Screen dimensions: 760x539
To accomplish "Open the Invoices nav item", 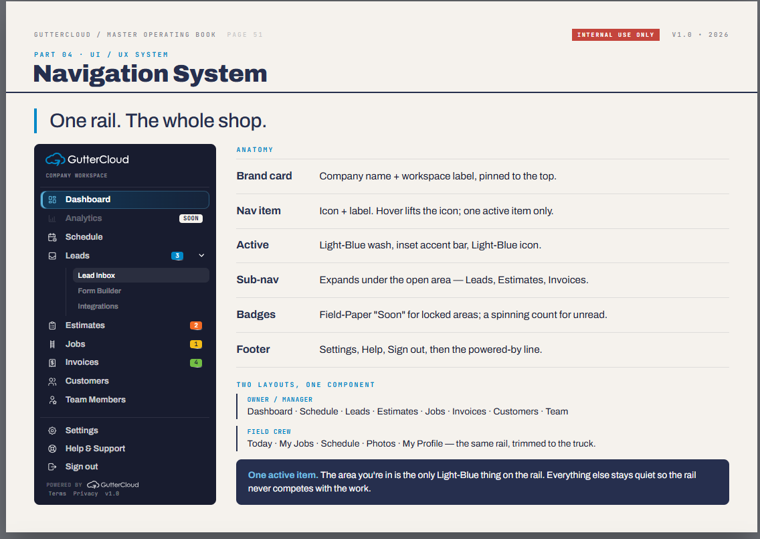I will (125, 362).
